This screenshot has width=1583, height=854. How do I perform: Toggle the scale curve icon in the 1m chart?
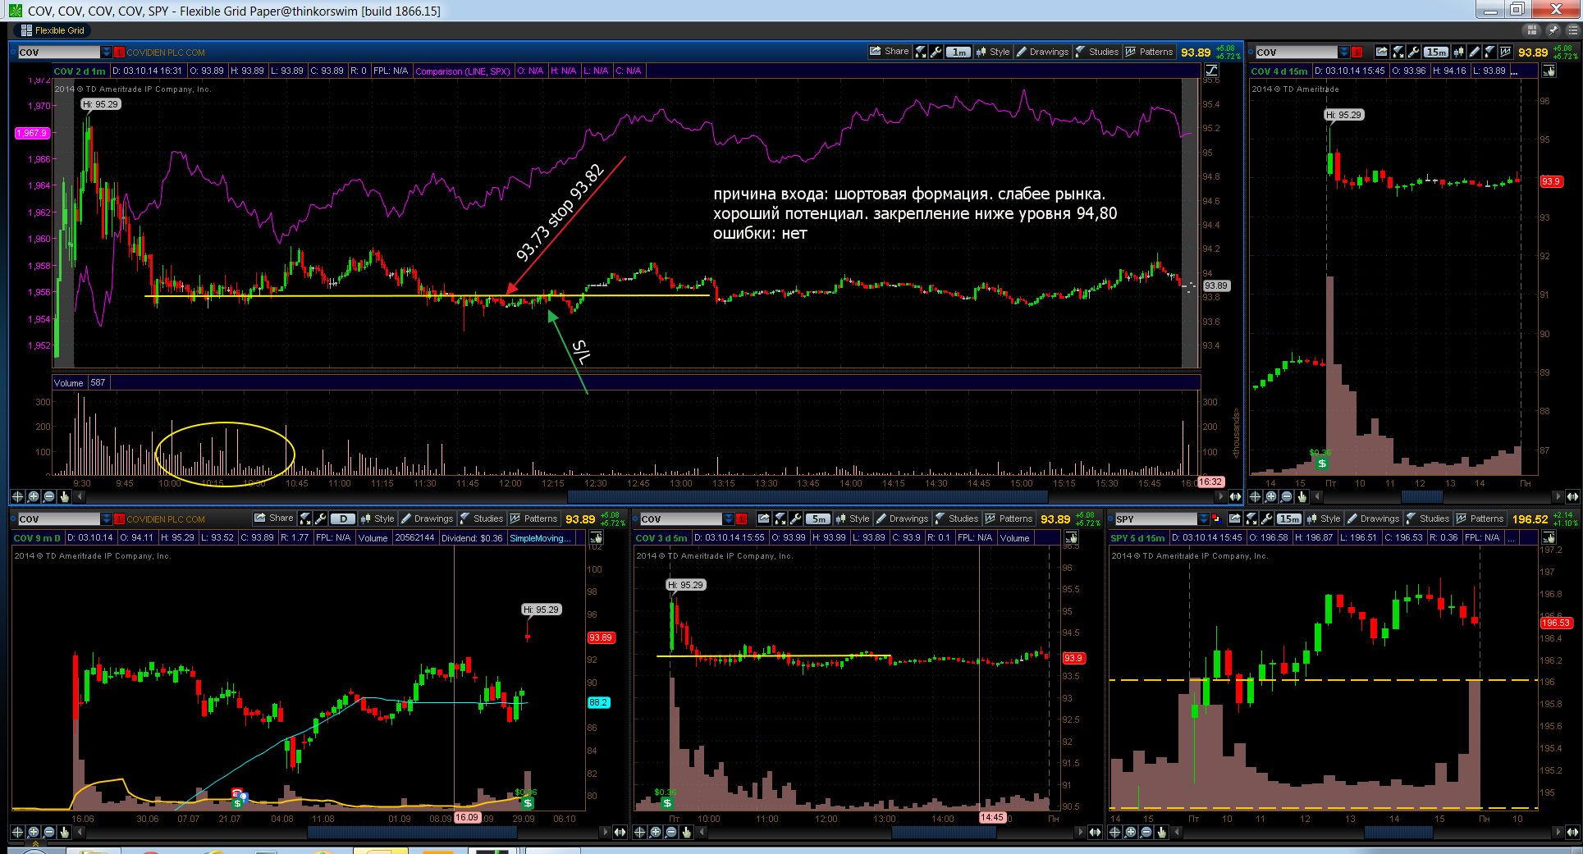[x=1210, y=71]
